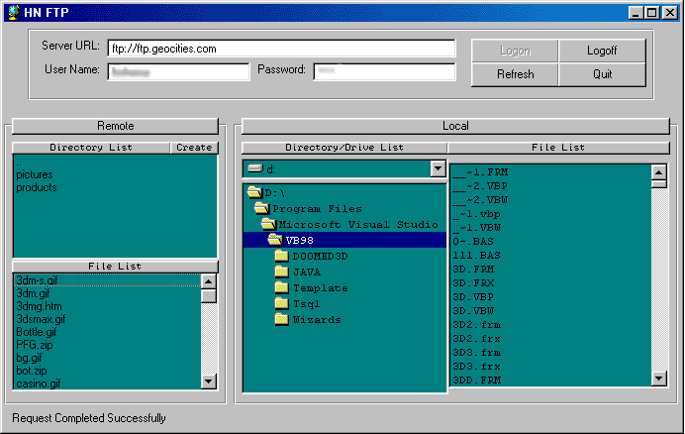Select the products remote directory
Viewport: 685px width, 434px height.
37,187
